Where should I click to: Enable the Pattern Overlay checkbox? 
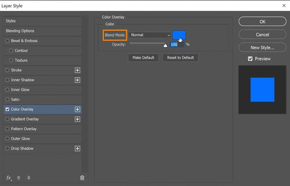point(7,129)
